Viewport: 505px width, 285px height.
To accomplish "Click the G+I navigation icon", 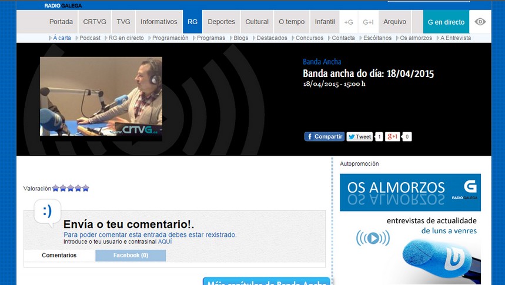I will pyautogui.click(x=368, y=22).
